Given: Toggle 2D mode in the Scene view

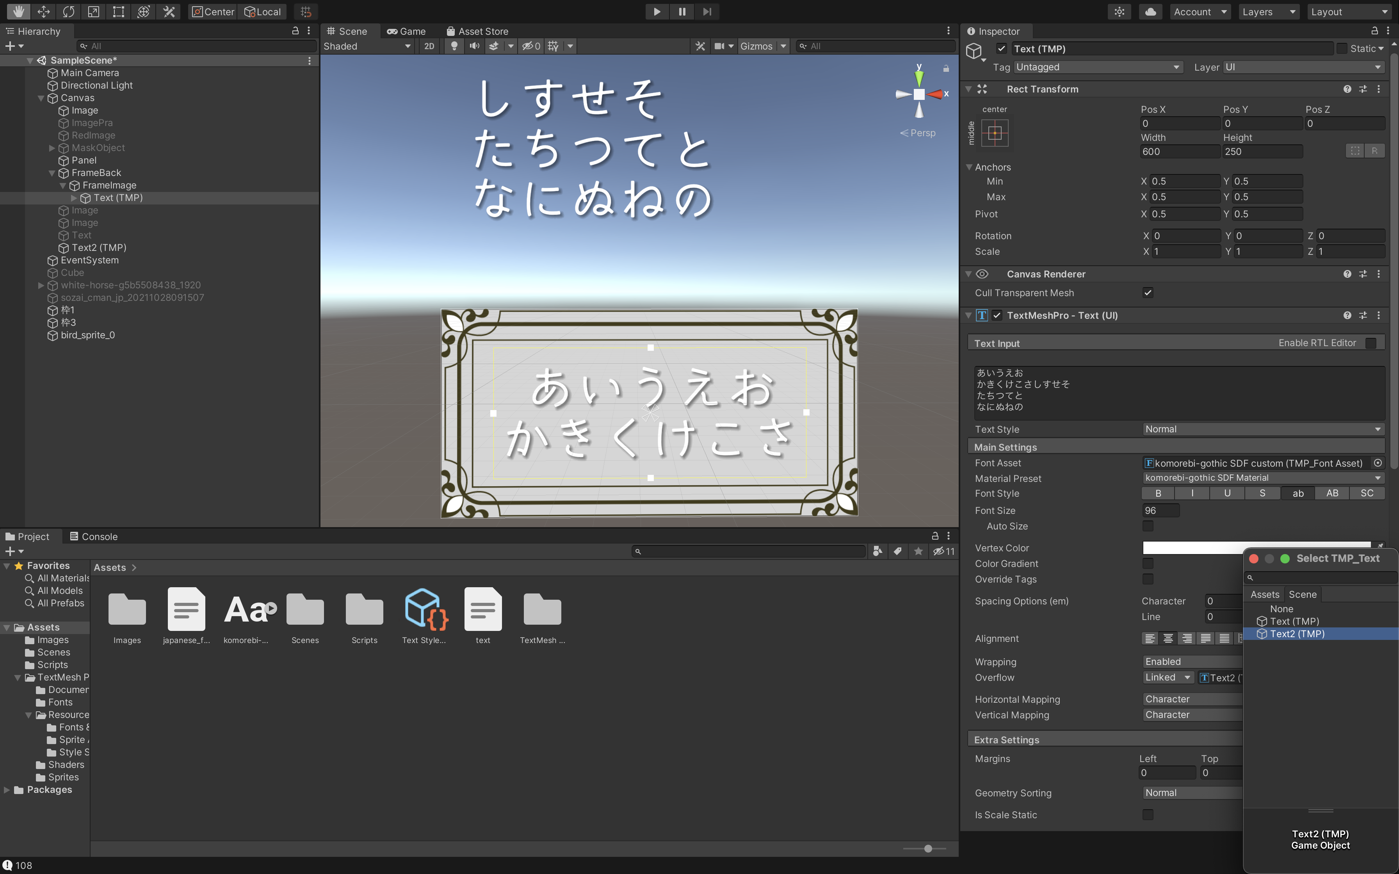Looking at the screenshot, I should [x=429, y=46].
